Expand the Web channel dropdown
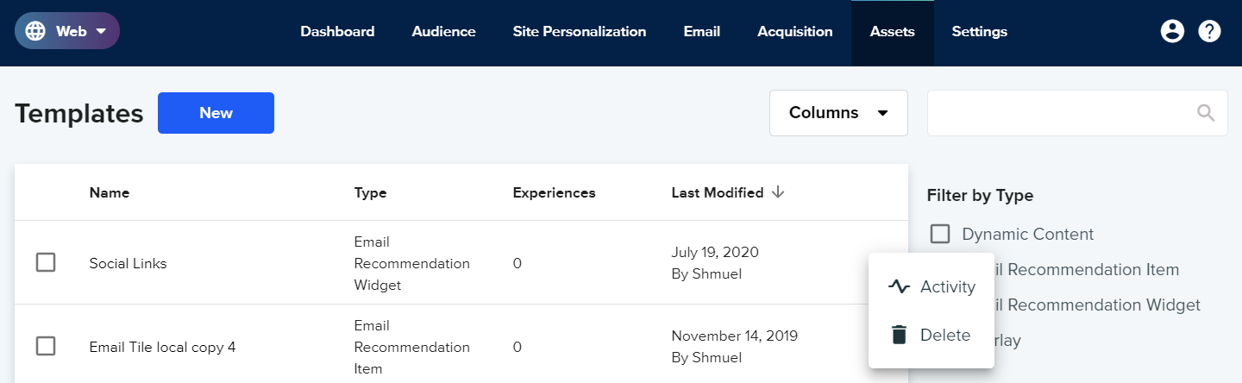The width and height of the screenshot is (1242, 383). point(67,31)
